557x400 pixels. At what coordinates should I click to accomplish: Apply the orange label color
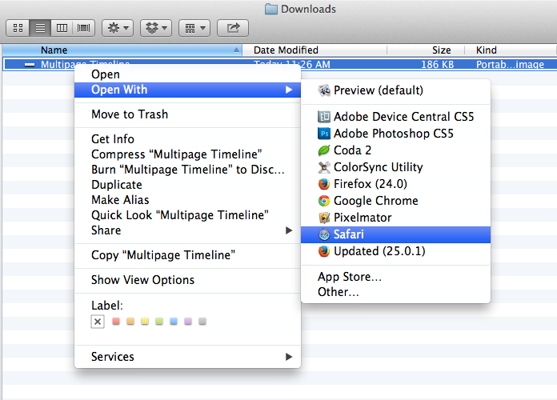pos(130,322)
